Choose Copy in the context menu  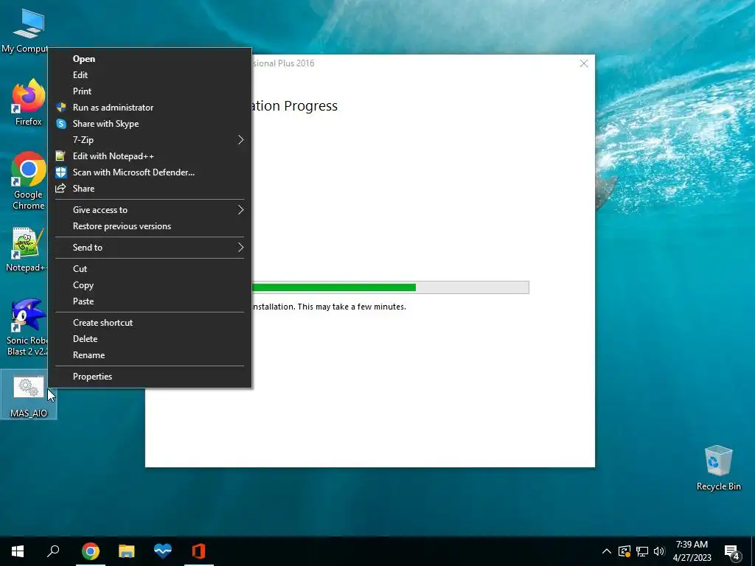coord(150,285)
